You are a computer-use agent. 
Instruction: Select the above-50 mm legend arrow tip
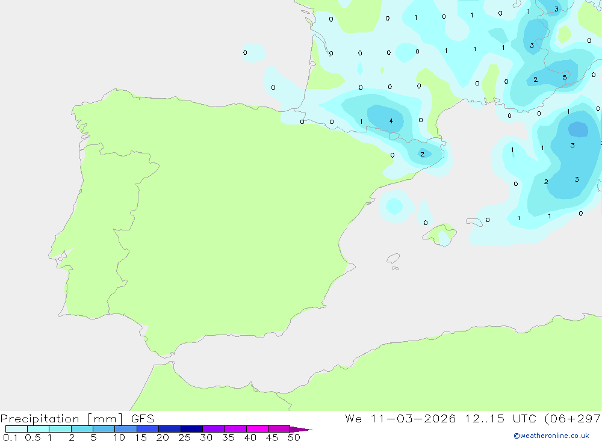pos(300,430)
